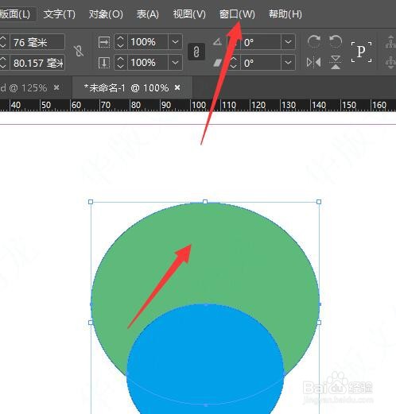Click the rotation angle 0° field
The height and width of the screenshot is (414, 396).
click(261, 42)
